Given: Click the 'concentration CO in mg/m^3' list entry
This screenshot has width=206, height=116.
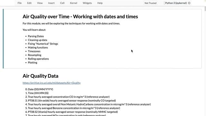Looking at the screenshot, I should [69, 97].
